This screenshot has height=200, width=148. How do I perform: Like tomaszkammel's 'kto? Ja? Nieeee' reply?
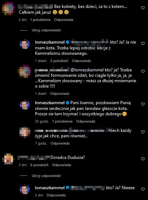pos(143,189)
